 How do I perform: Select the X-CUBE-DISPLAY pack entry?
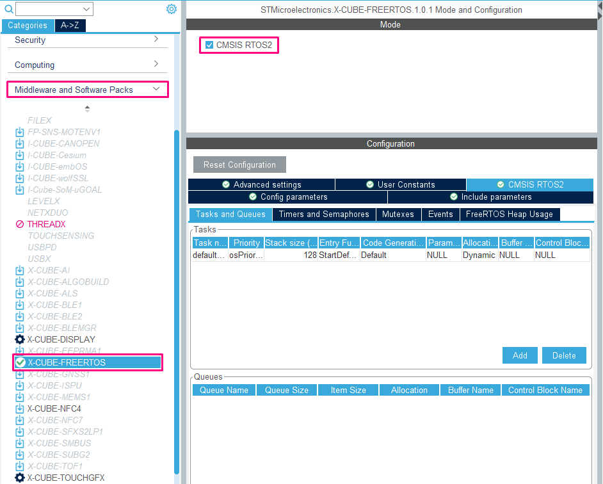(x=61, y=340)
